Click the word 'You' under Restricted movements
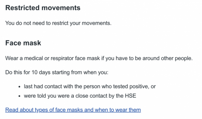Screen dimensions: 202x119 click(x=10, y=23)
